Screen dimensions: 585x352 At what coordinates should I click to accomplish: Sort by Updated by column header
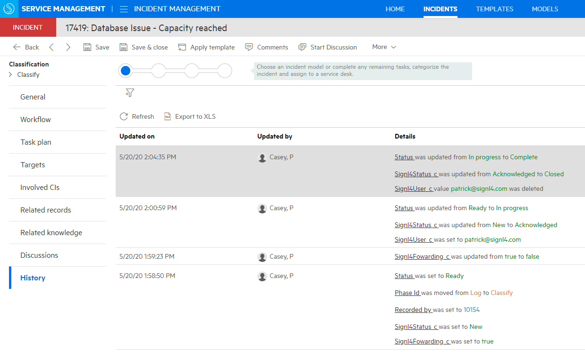coord(275,136)
